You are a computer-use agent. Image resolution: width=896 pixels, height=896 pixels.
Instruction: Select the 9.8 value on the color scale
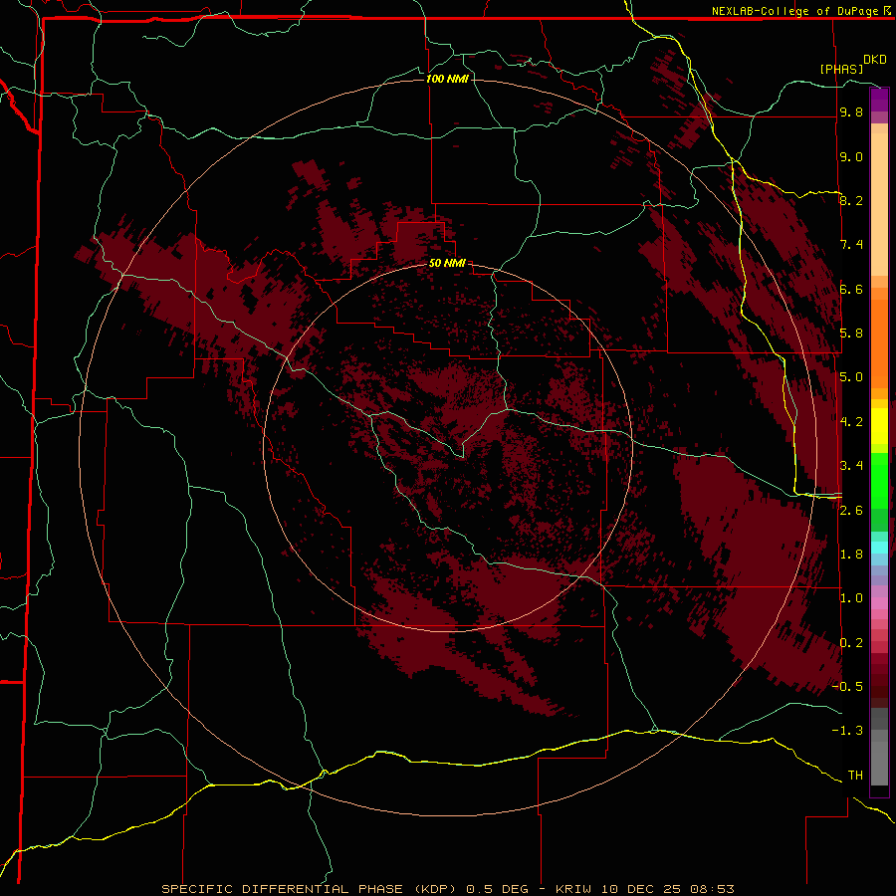click(x=851, y=112)
